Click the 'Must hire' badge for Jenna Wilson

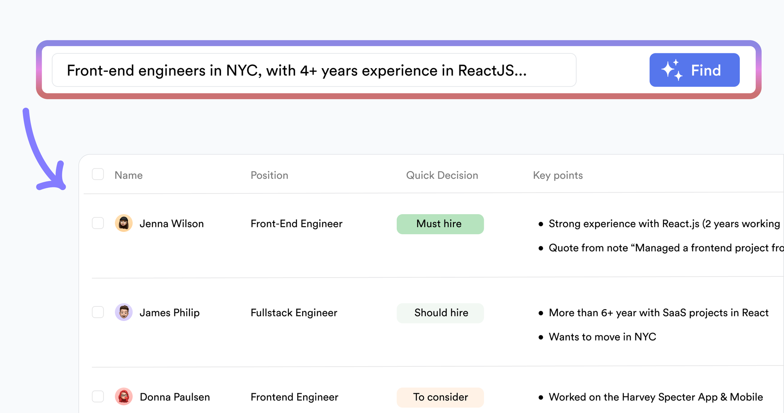pyautogui.click(x=440, y=224)
